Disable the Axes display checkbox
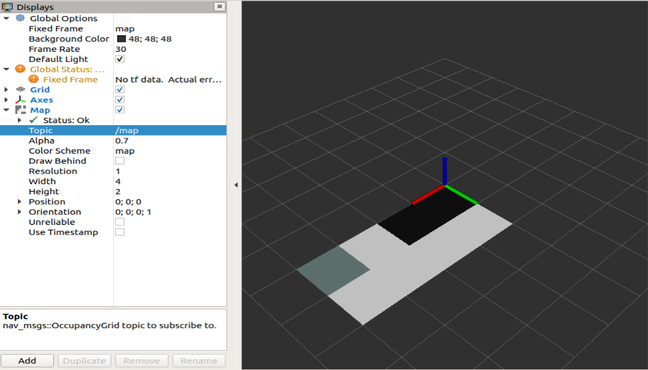Viewport: 648px width, 370px height. [120, 99]
